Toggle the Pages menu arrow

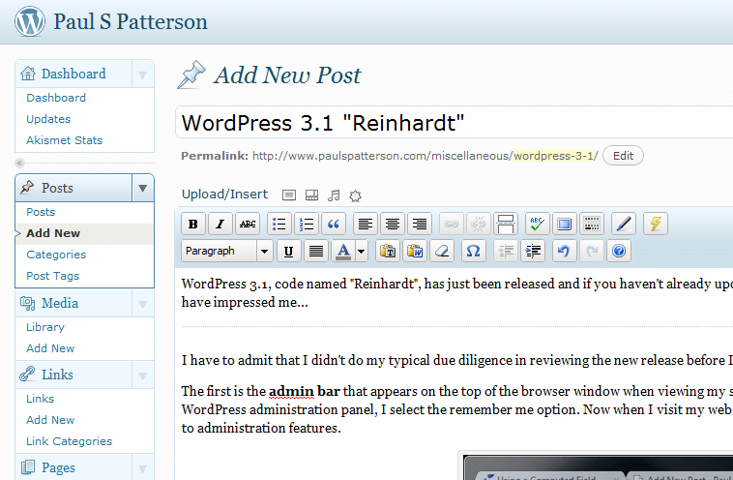pyautogui.click(x=143, y=467)
